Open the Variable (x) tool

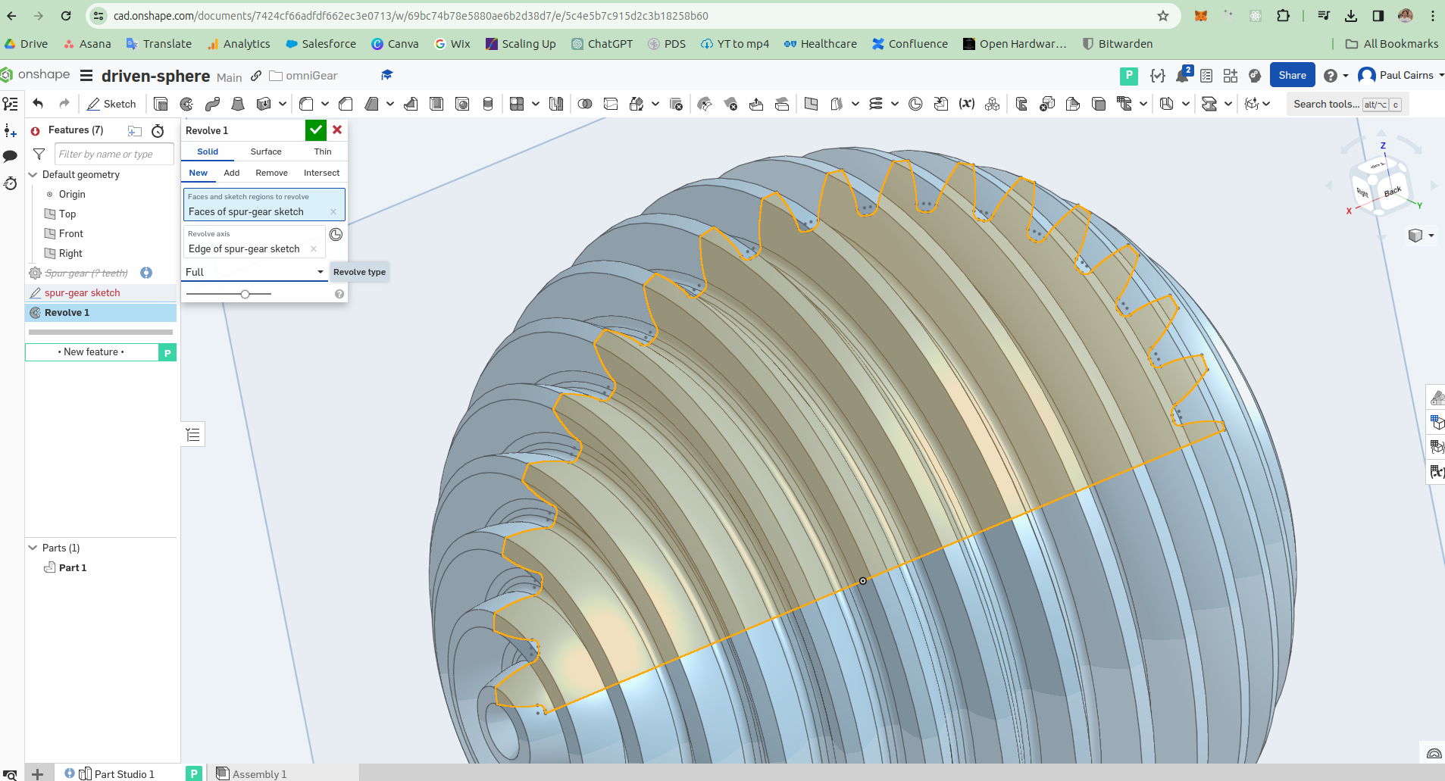(967, 104)
